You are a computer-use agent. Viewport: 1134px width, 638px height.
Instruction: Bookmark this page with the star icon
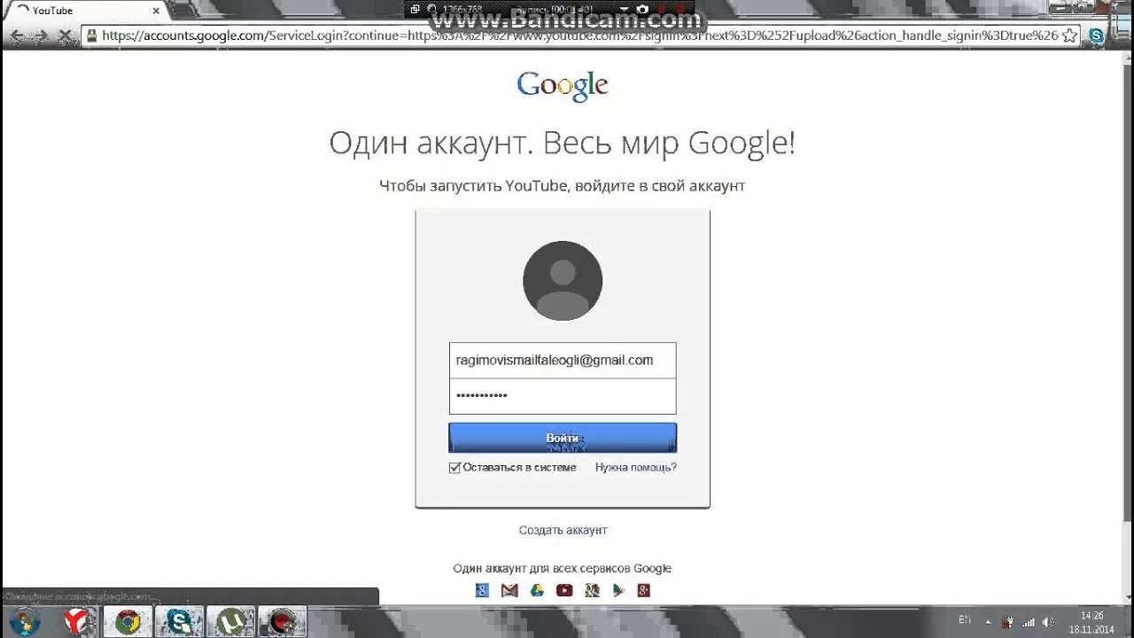click(1069, 35)
